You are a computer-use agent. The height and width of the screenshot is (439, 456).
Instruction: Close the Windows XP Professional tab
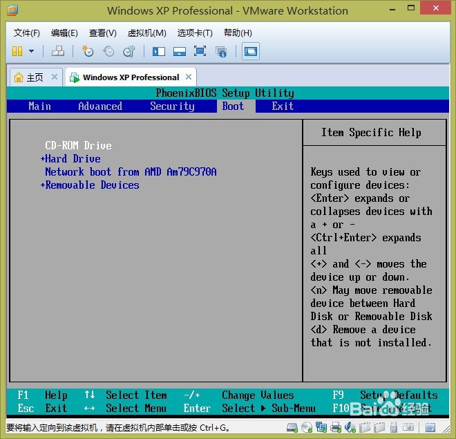(189, 77)
